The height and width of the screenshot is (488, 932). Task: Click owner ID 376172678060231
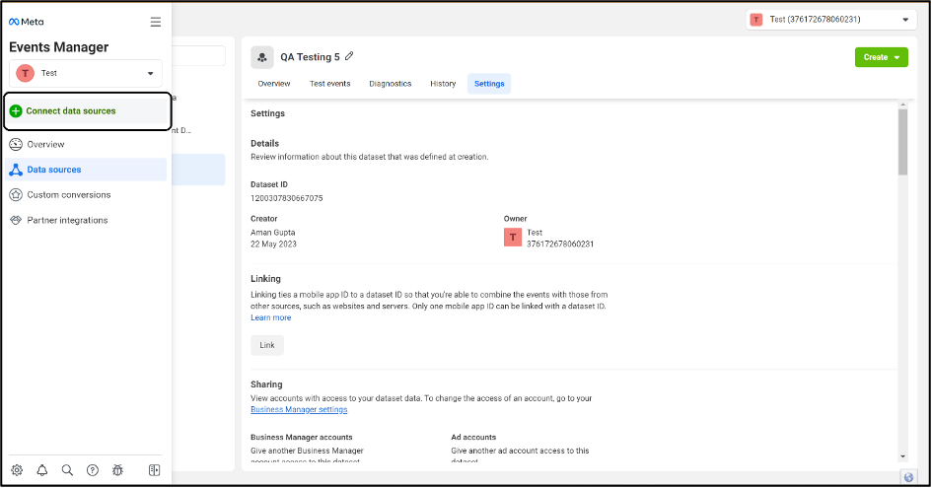tap(560, 244)
